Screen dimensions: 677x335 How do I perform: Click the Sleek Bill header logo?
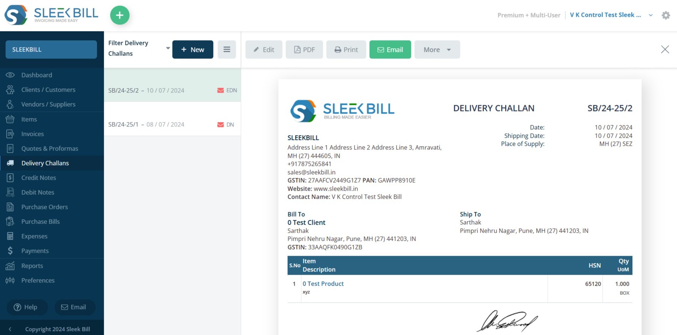pos(51,15)
